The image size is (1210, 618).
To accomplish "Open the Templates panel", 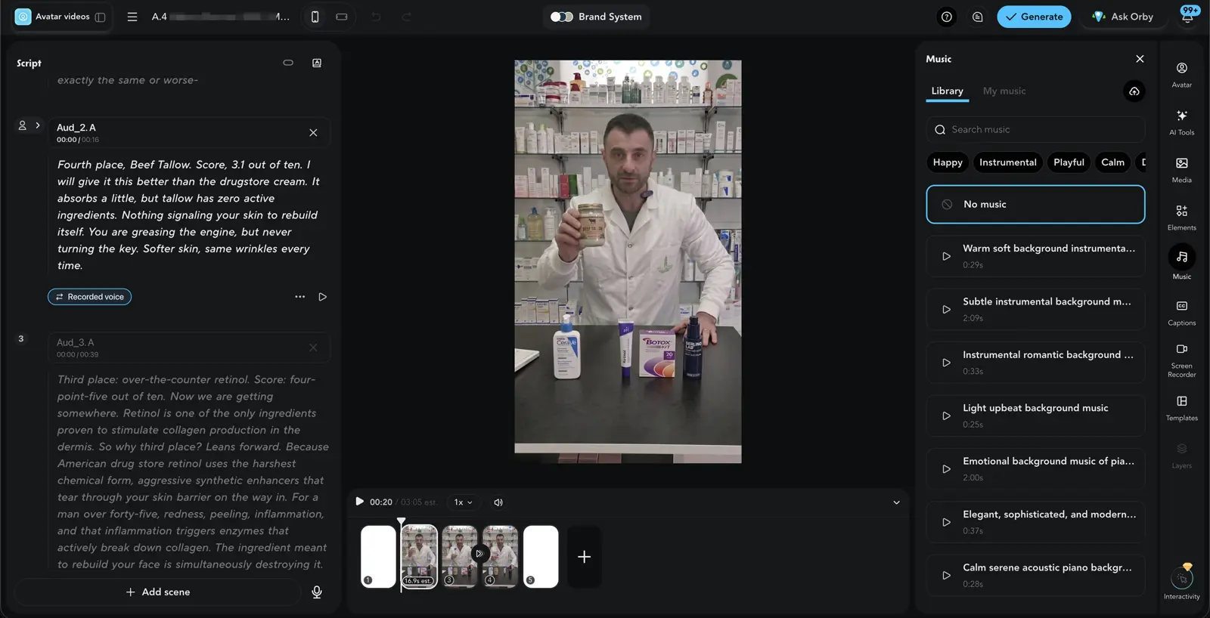I will tap(1181, 408).
